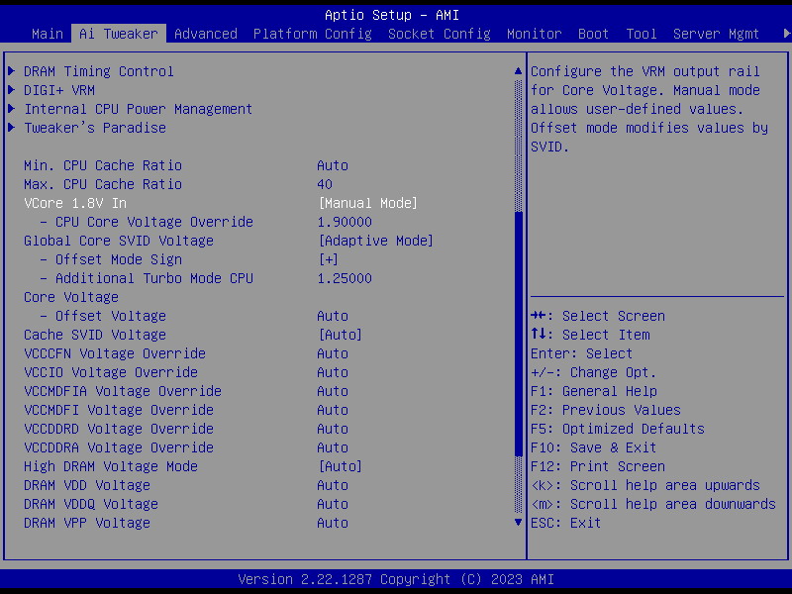
Task: Select VCCDDRD Voltage Override setting
Action: (x=118, y=429)
